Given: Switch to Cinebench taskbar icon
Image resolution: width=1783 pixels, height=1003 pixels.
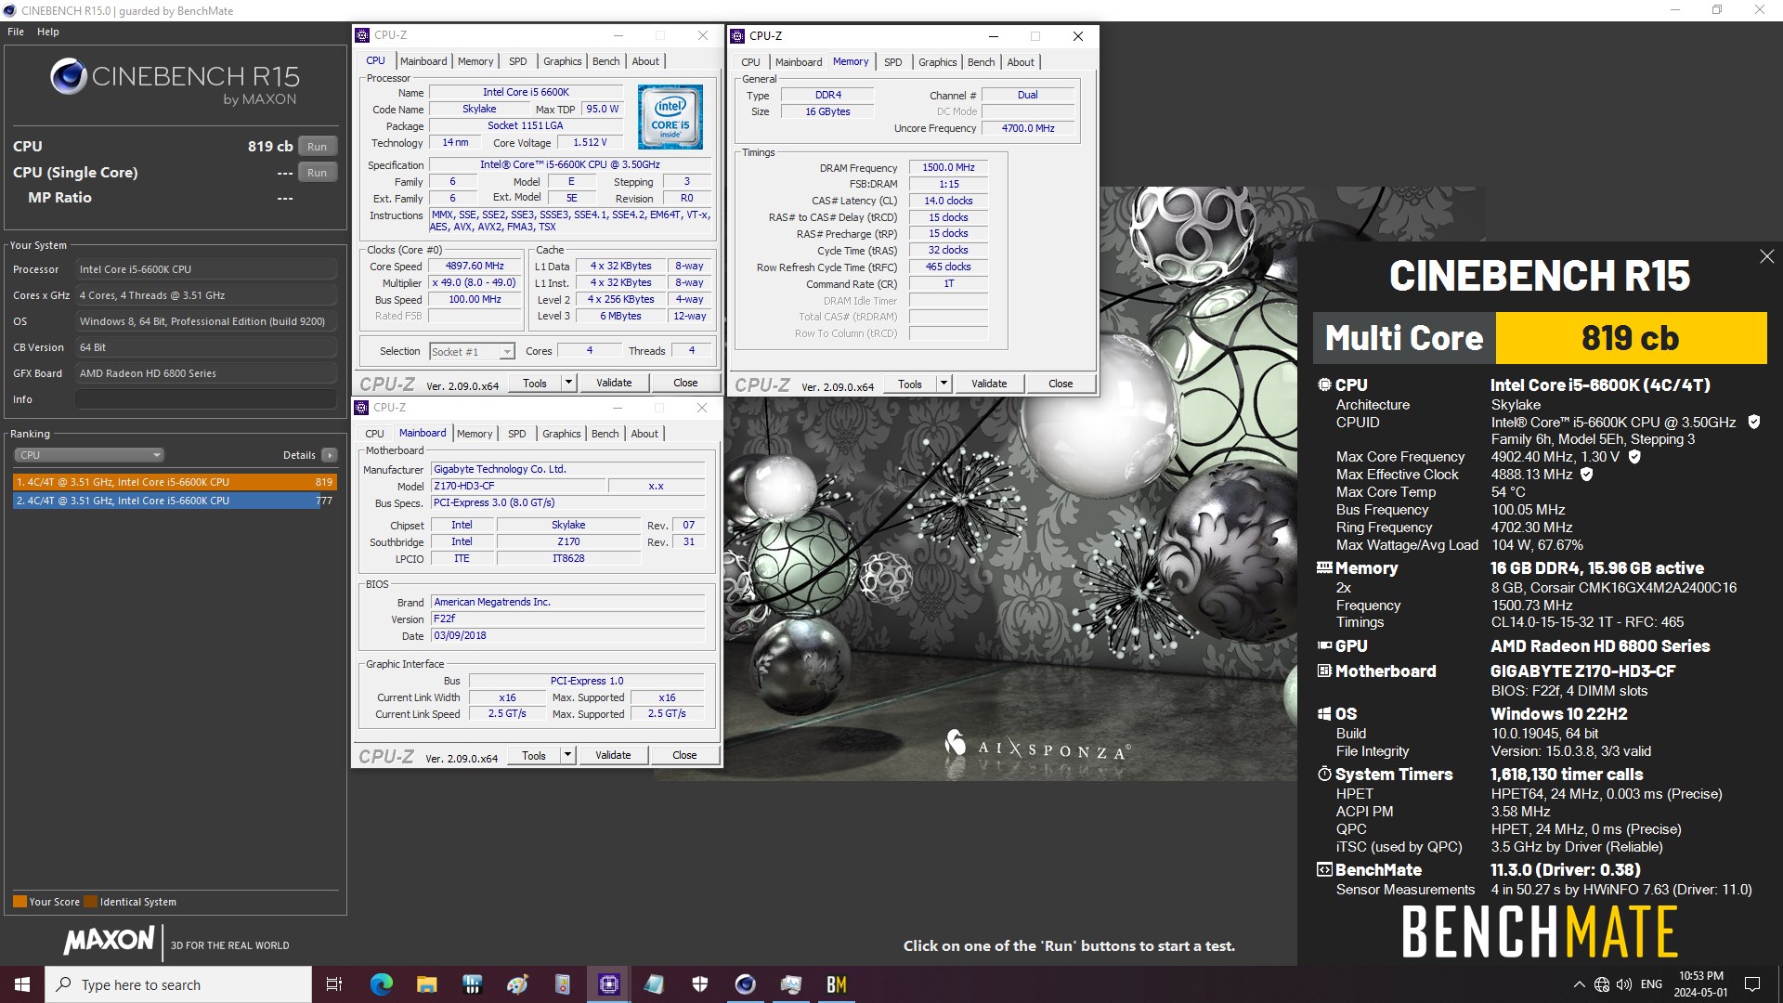Looking at the screenshot, I should pyautogui.click(x=746, y=984).
